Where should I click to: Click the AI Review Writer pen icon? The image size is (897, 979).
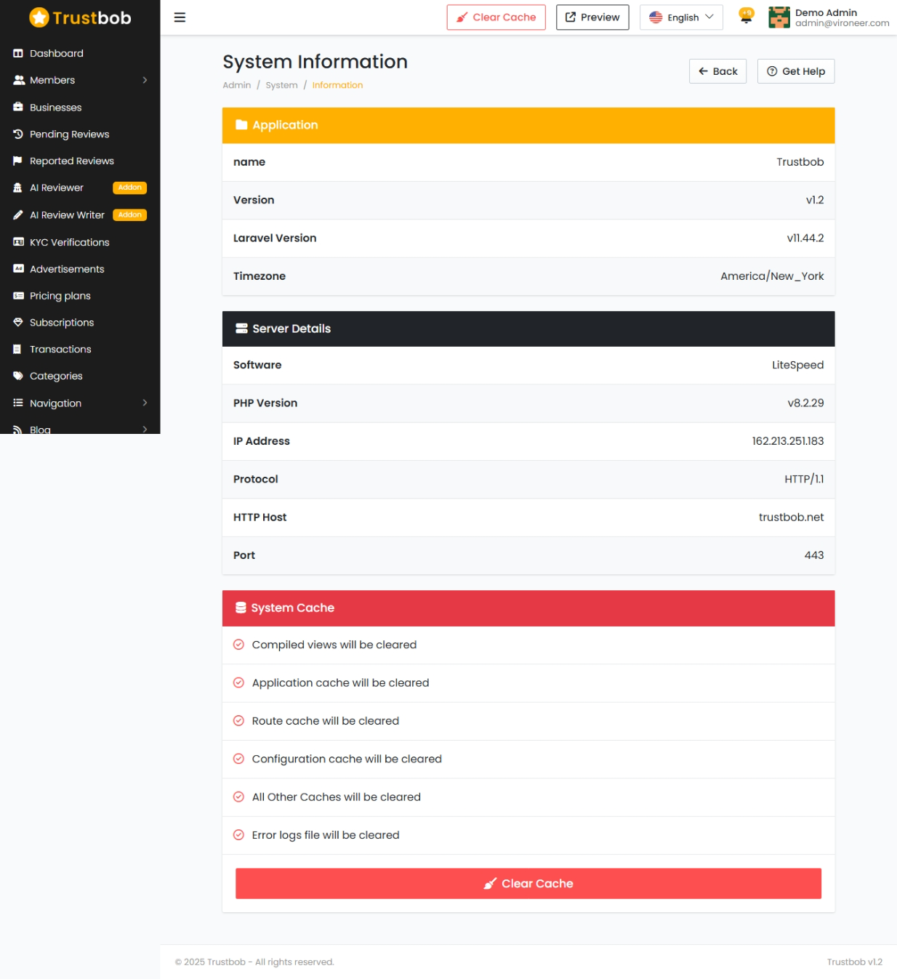coord(18,214)
